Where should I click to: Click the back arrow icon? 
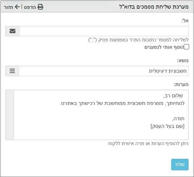(17, 7)
